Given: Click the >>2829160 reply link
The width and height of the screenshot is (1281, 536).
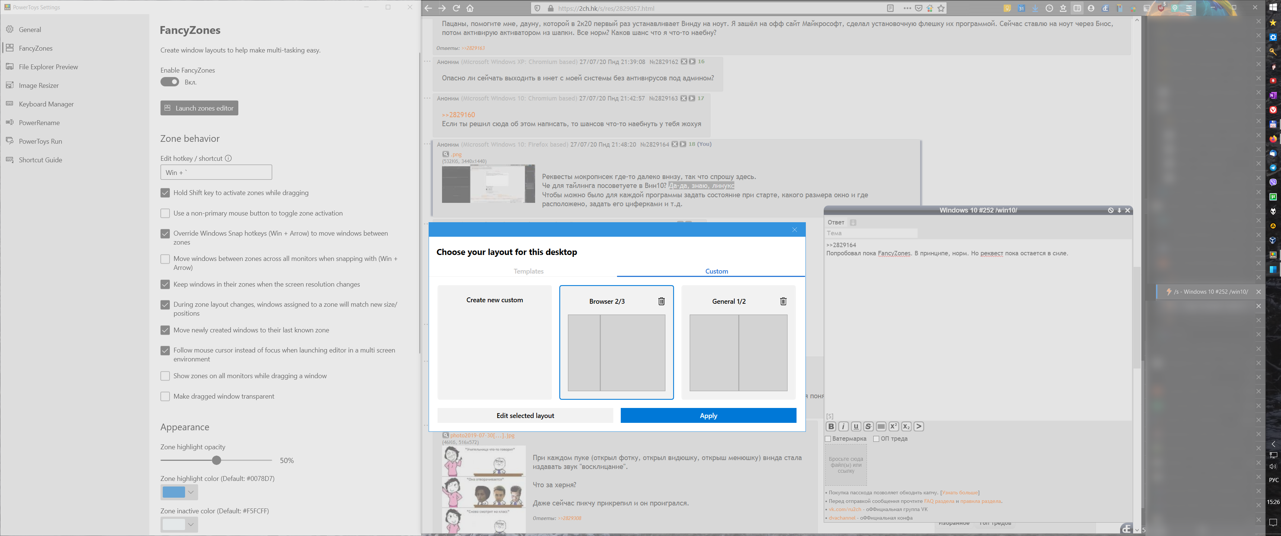Looking at the screenshot, I should tap(458, 114).
